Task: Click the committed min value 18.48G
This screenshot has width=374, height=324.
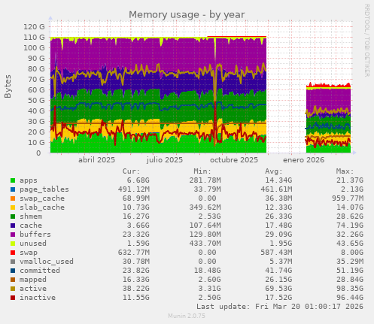Action: 207,271
